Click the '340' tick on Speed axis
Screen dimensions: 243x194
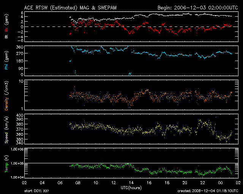pyautogui.click(x=20, y=142)
